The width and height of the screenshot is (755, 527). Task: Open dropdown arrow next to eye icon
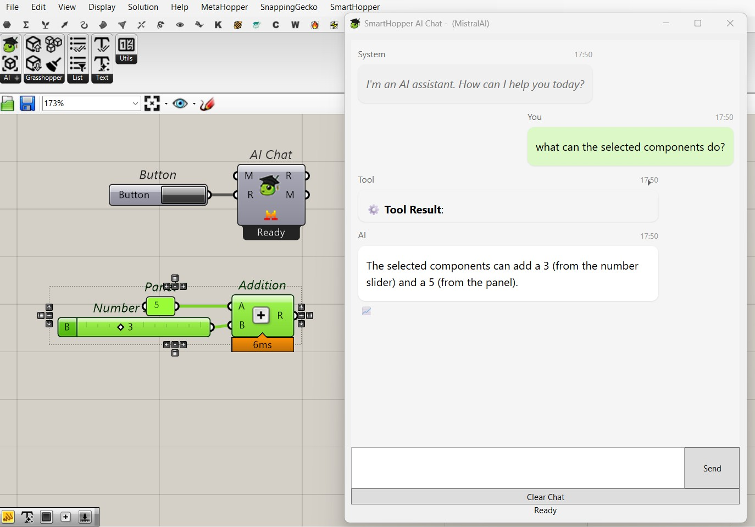(x=194, y=103)
